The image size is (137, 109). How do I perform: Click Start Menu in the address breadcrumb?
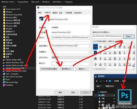tap(57, 2)
